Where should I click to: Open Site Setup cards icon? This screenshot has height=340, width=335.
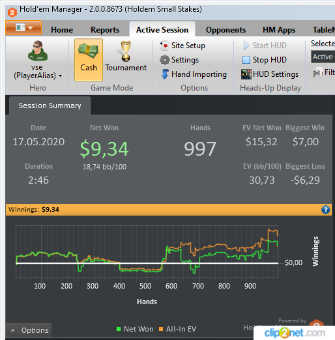coord(164,46)
